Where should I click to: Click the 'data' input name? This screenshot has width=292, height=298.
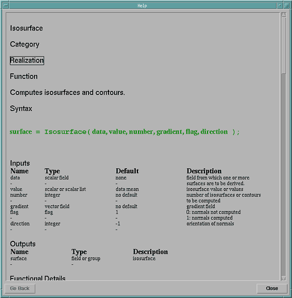[15, 178]
